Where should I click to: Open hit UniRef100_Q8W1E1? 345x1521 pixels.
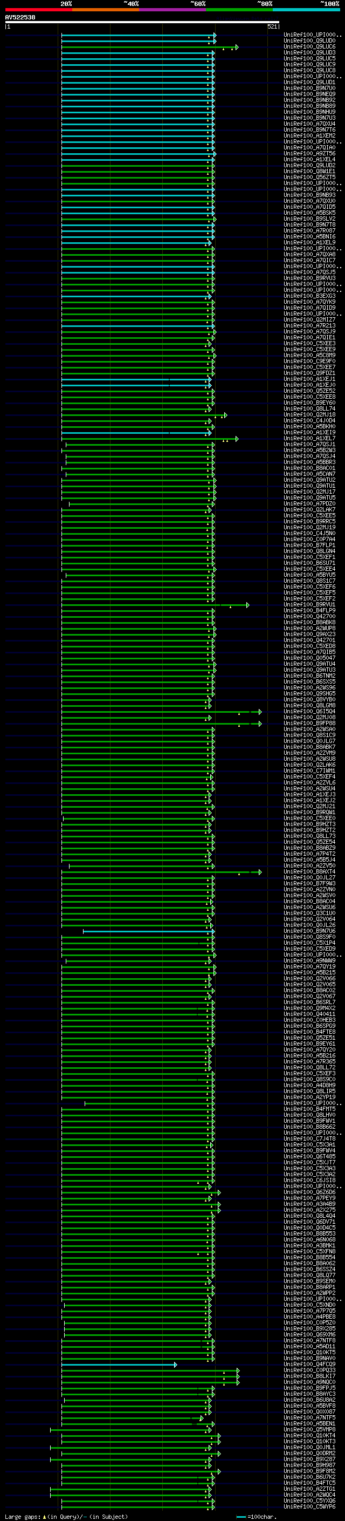click(309, 171)
